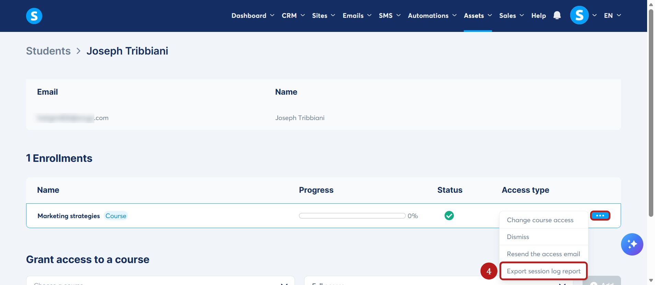Image resolution: width=655 pixels, height=285 pixels.
Task: Expand the Automations menu
Action: (432, 15)
